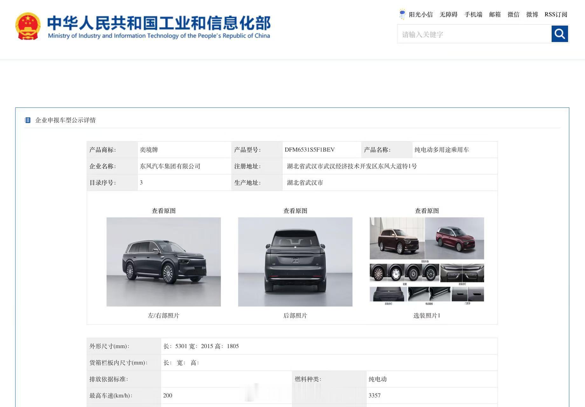Click the 排放依据标准 label cell
This screenshot has width=585, height=407.
click(x=124, y=379)
